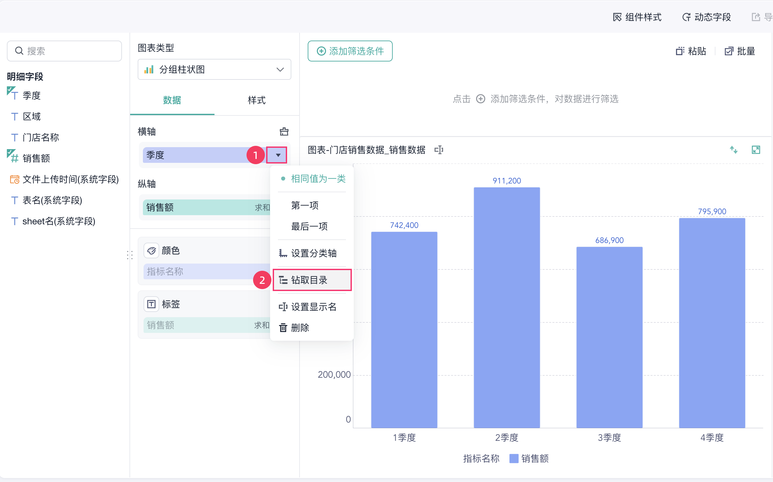Click the sort arrows icon above chart

[734, 150]
